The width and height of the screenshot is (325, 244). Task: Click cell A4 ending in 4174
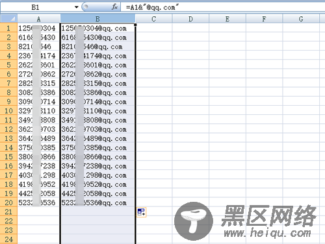click(38, 56)
